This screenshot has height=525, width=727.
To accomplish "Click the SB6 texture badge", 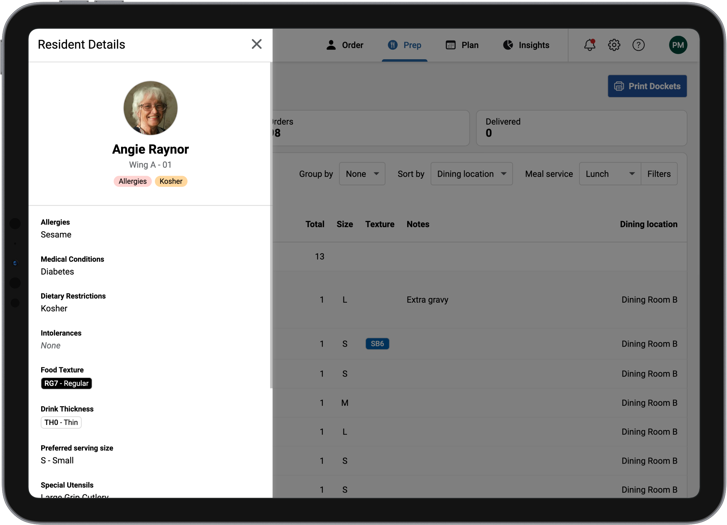I will (377, 344).
